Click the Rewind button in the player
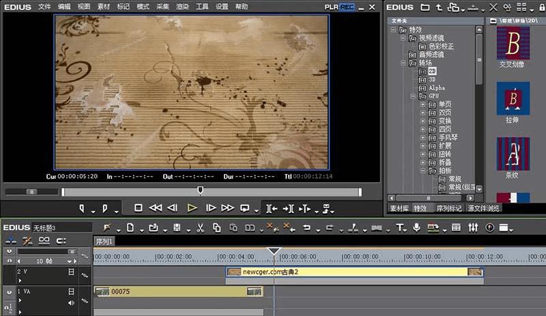This screenshot has height=316, width=546. tap(156, 207)
